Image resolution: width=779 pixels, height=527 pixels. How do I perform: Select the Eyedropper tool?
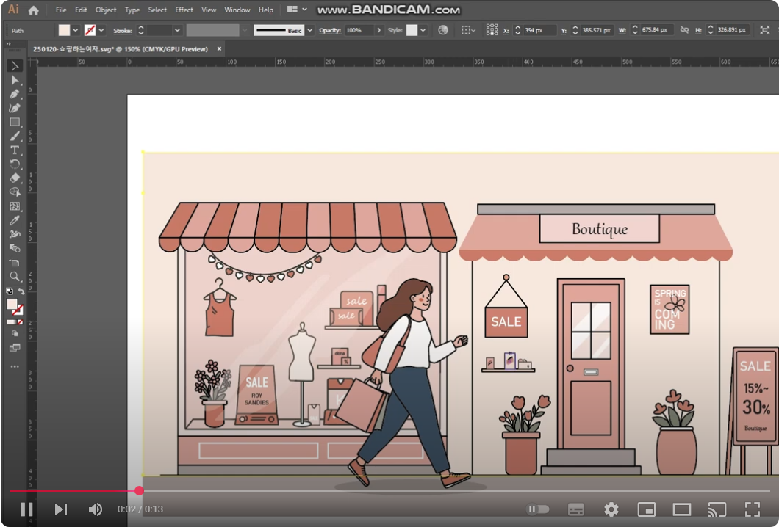(15, 220)
